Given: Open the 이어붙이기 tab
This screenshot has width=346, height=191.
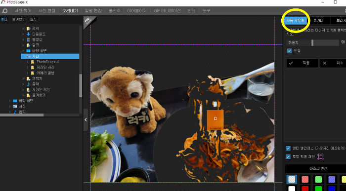Looking at the screenshot, I should [137, 11].
